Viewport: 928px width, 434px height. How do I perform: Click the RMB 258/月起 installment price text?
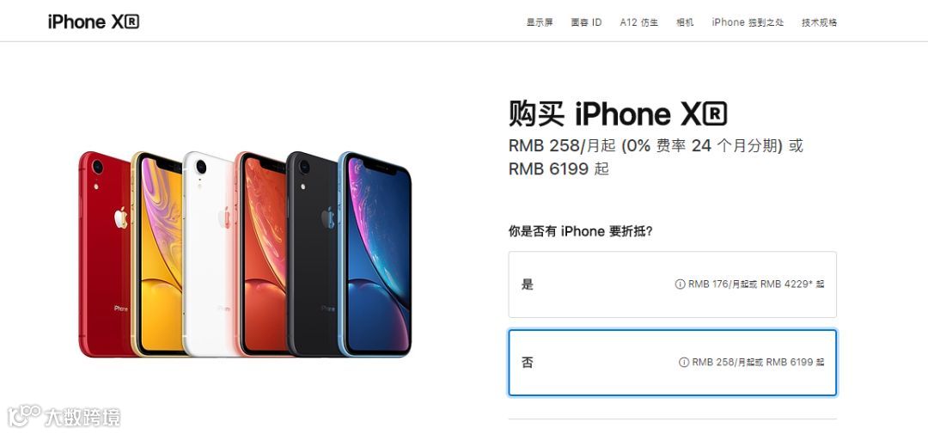(x=563, y=145)
